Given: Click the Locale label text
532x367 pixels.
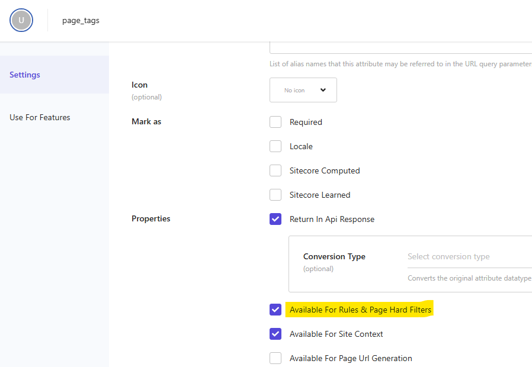Looking at the screenshot, I should point(301,146).
